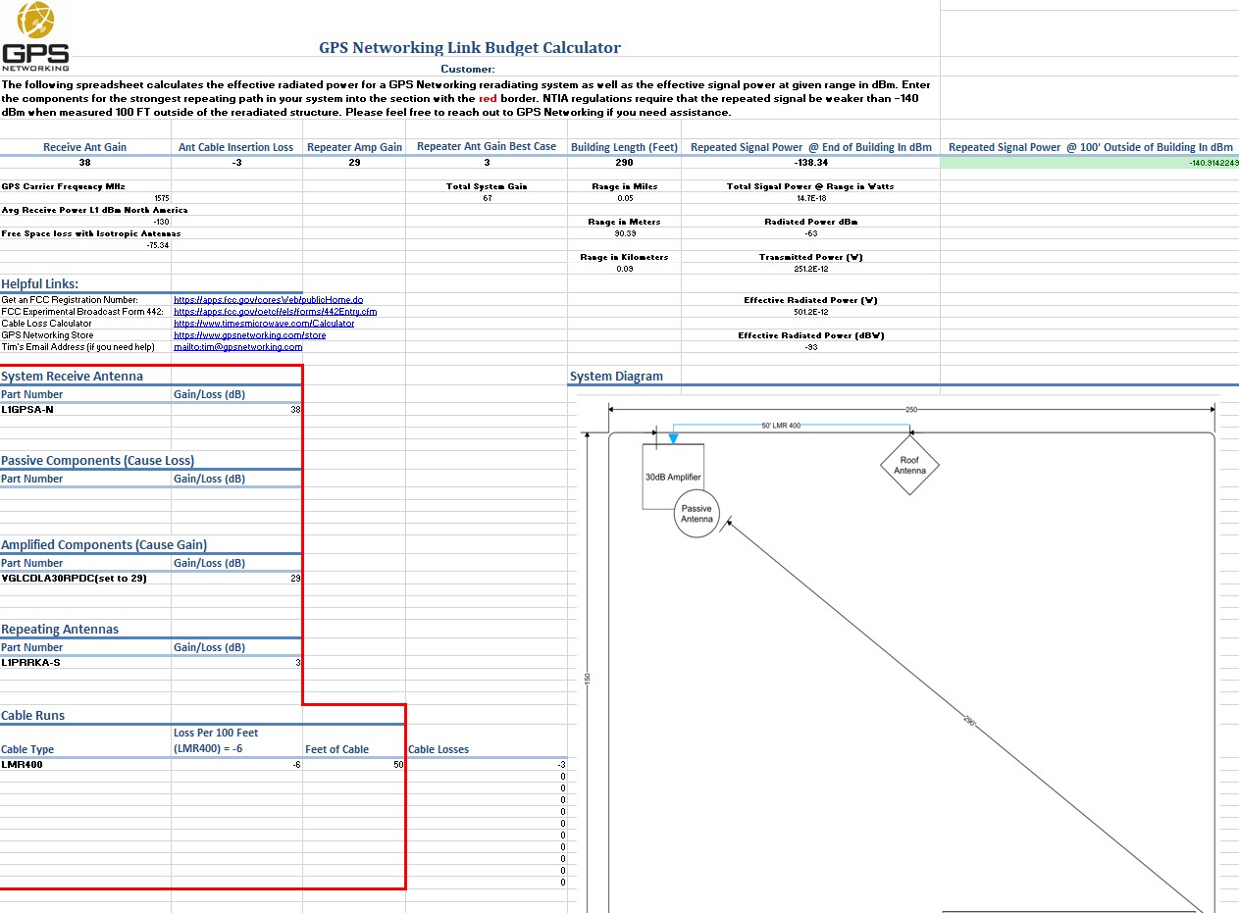Select the System Receive Antenna section header
The width and height of the screenshot is (1239, 913).
[x=73, y=377]
